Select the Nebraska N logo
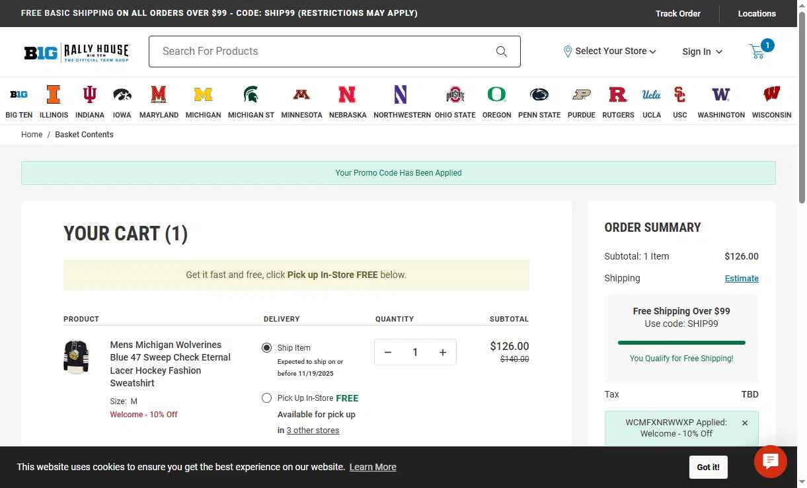807x488 pixels. [x=347, y=94]
